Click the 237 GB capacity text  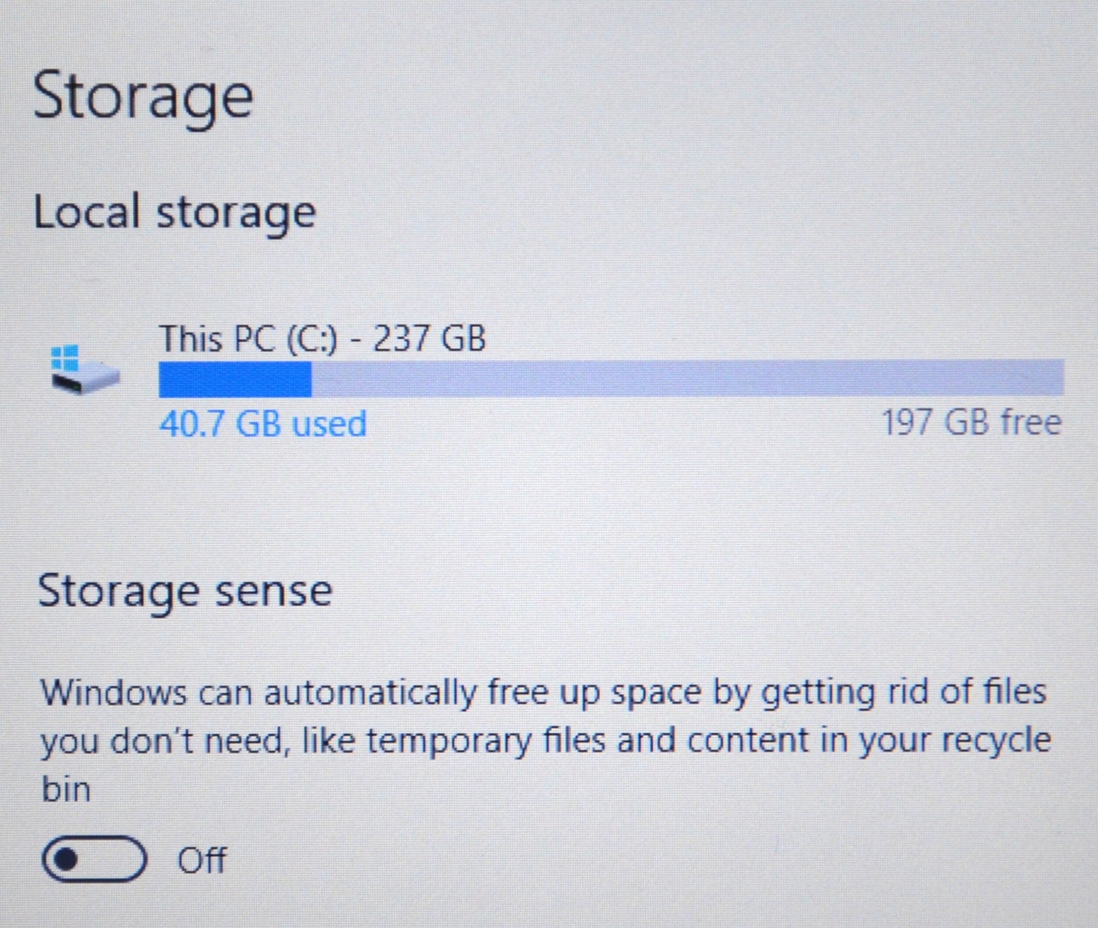(429, 339)
